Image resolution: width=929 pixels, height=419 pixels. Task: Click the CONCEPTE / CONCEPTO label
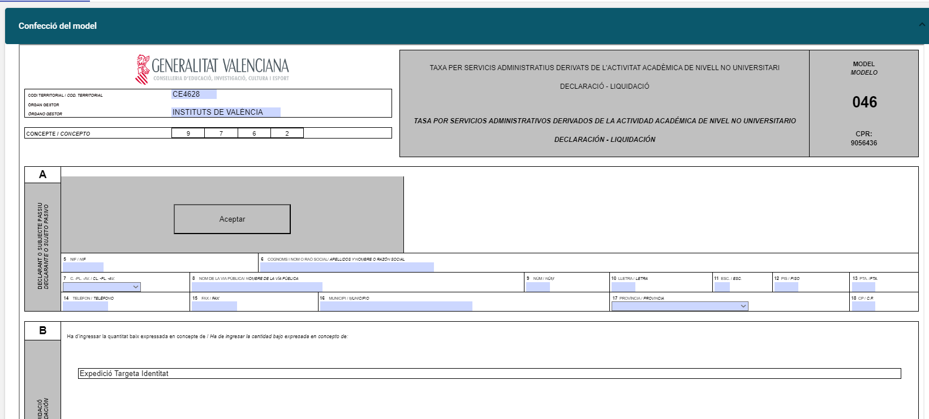[58, 134]
